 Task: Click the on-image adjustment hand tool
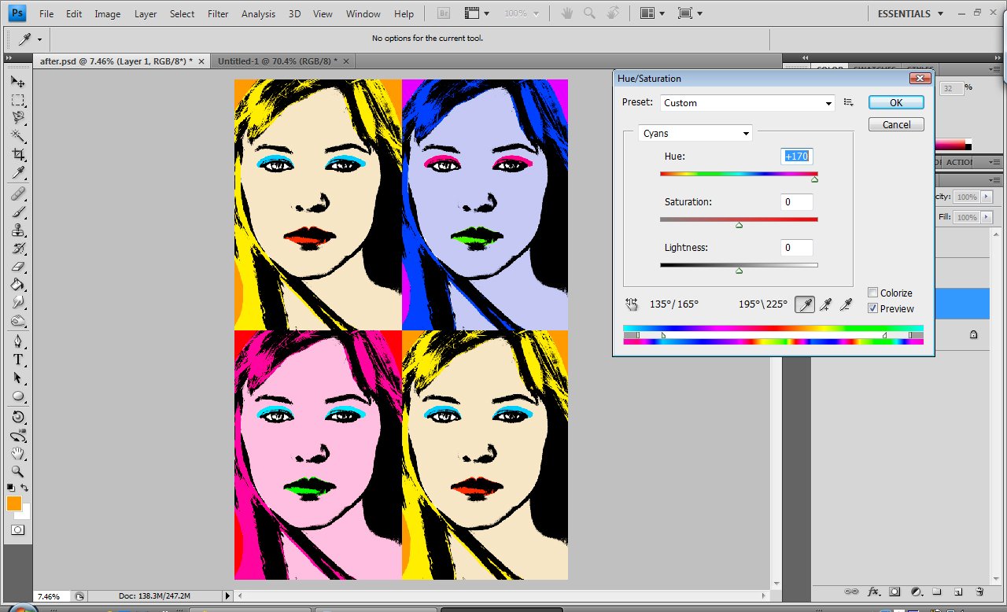coord(631,304)
